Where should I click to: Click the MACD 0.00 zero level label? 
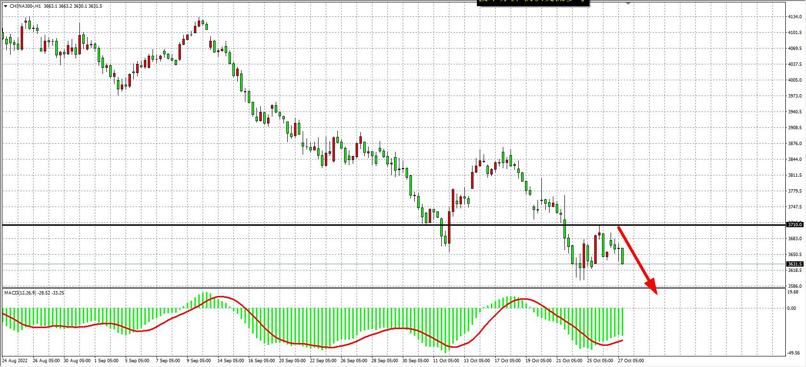click(x=792, y=308)
